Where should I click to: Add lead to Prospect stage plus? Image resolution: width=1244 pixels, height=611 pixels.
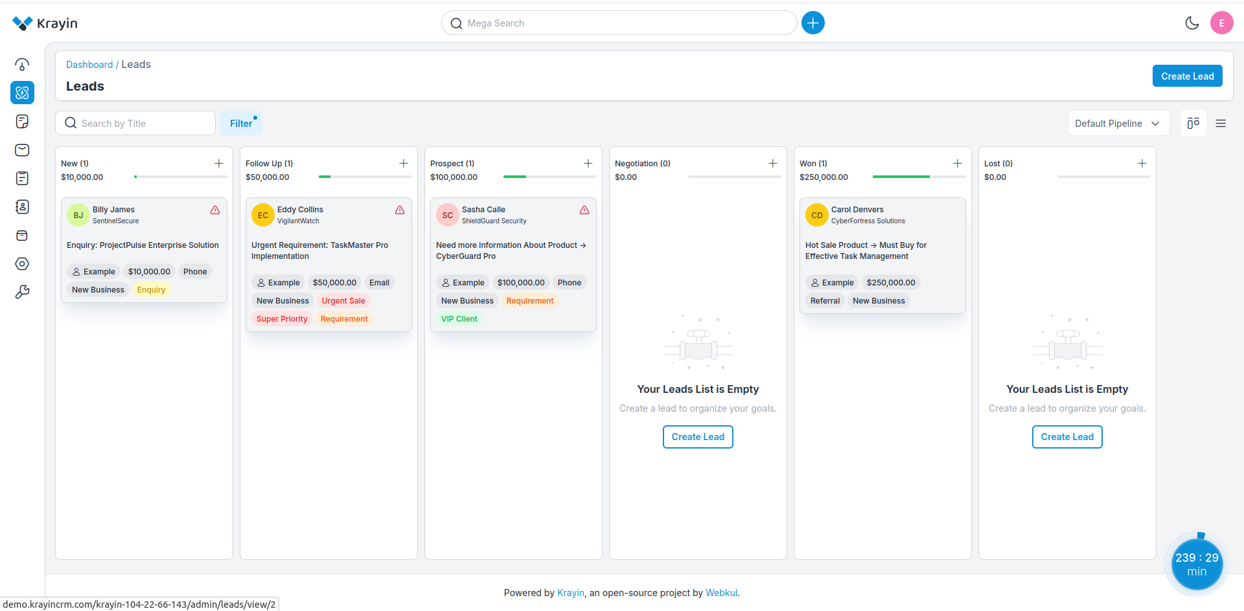tap(588, 163)
